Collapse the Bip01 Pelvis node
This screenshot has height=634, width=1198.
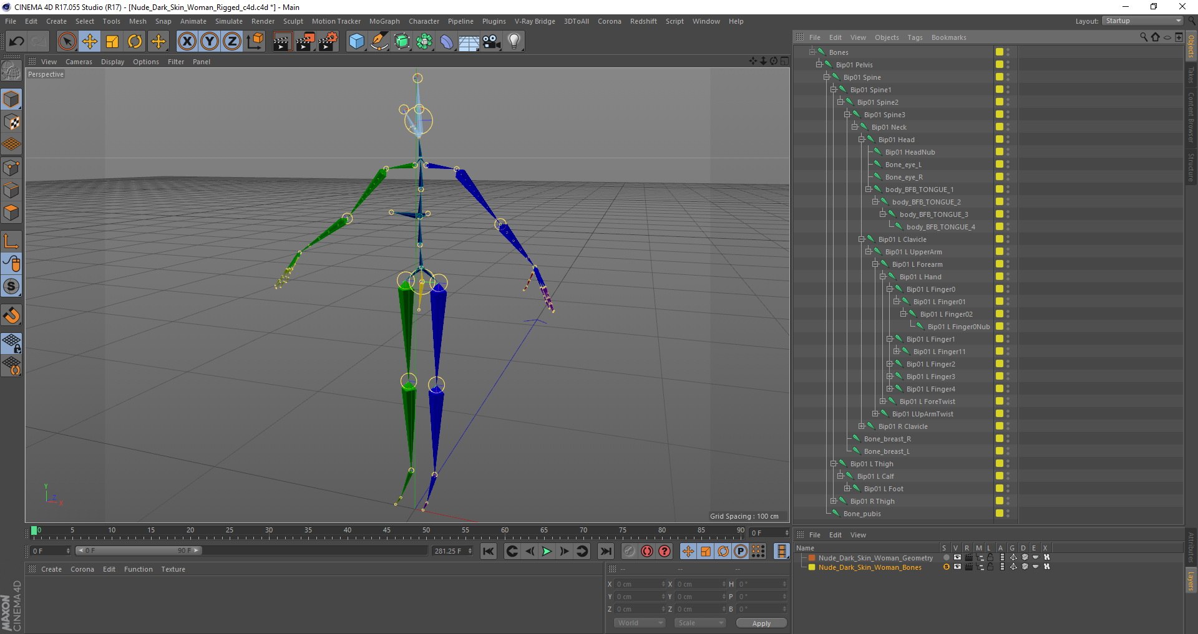819,65
